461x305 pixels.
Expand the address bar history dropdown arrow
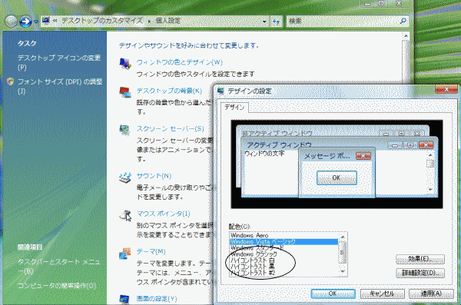click(264, 22)
